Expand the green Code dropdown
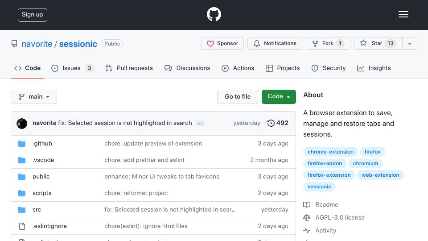The height and width of the screenshot is (241, 428). 279,97
